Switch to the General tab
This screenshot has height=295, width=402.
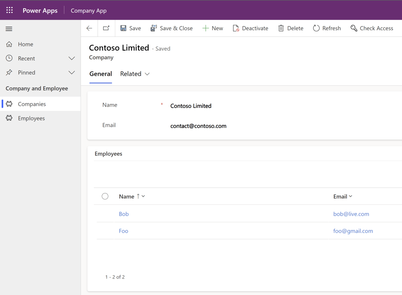(x=100, y=74)
